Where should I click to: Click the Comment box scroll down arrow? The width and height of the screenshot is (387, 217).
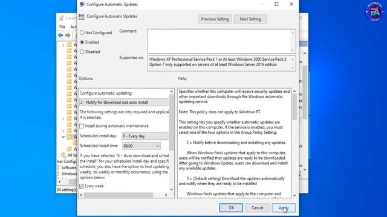click(x=293, y=50)
